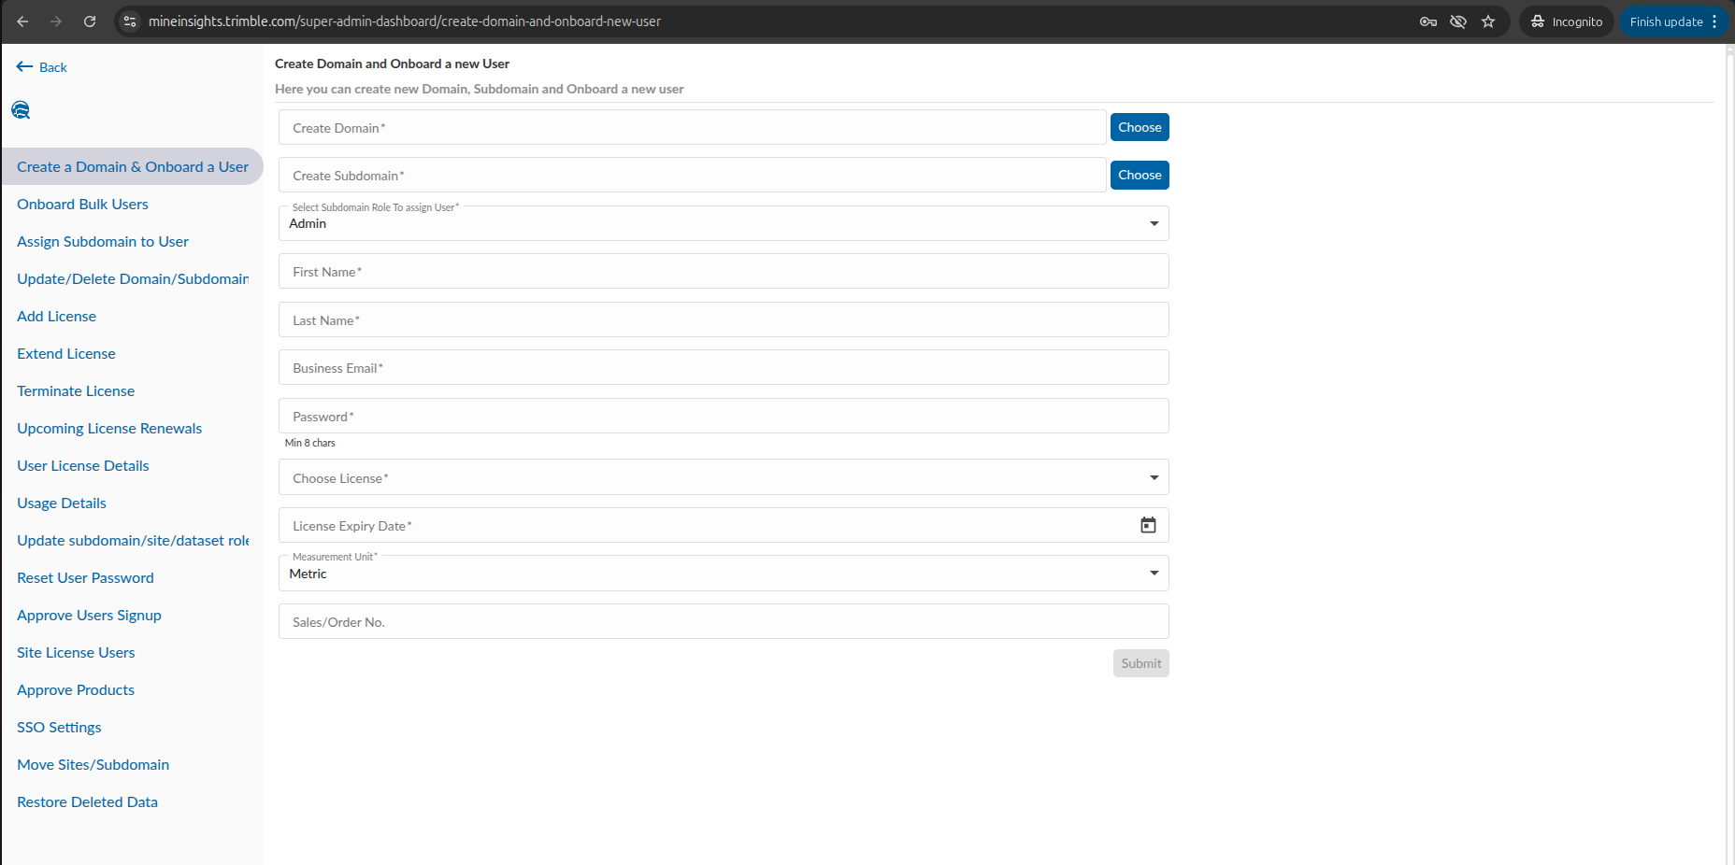Click the browser reload page icon
The width and height of the screenshot is (1735, 865).
(x=90, y=21)
